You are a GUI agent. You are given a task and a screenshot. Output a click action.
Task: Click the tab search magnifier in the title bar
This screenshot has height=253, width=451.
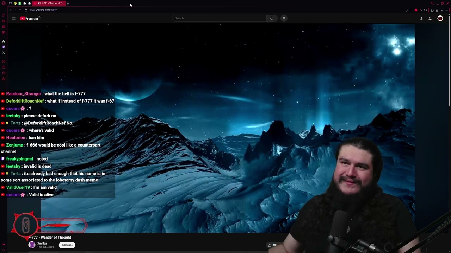432,3
